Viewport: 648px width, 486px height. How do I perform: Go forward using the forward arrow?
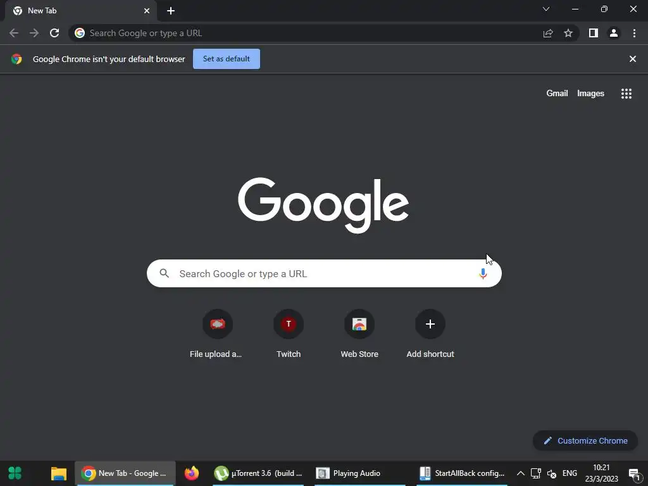click(x=34, y=33)
